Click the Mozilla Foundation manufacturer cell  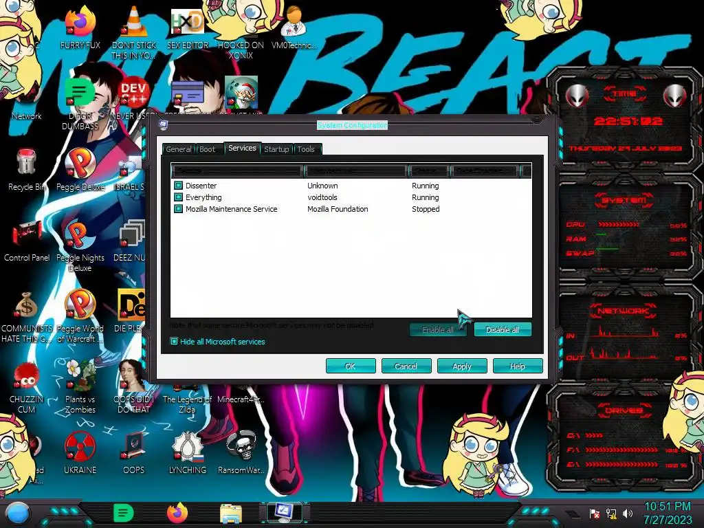tap(338, 209)
